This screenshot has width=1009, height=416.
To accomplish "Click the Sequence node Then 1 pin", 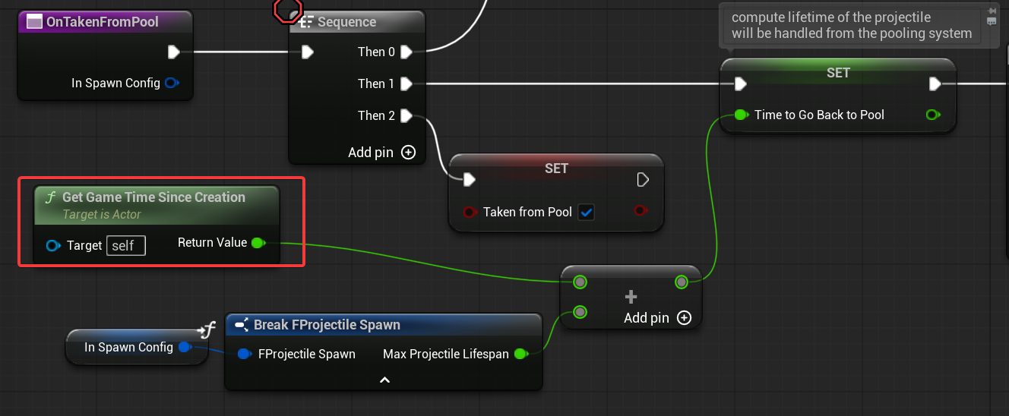I will click(x=406, y=84).
